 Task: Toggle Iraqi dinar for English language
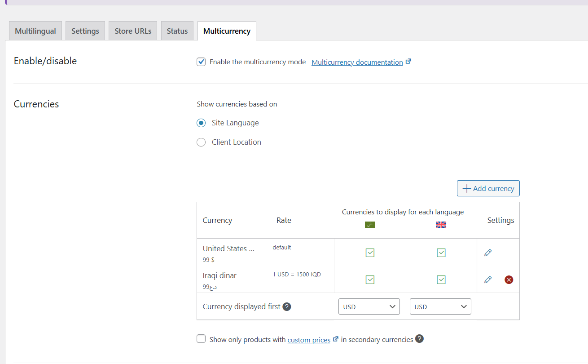tap(441, 280)
